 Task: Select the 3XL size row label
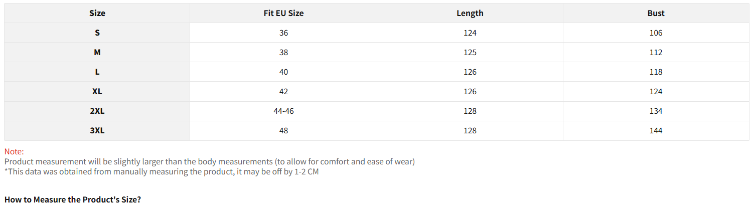tap(97, 130)
